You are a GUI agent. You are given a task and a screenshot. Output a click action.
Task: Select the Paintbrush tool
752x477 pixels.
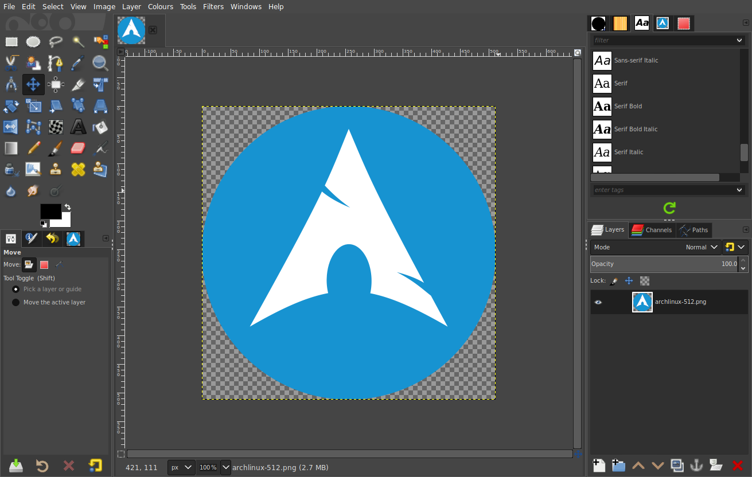pyautogui.click(x=56, y=148)
